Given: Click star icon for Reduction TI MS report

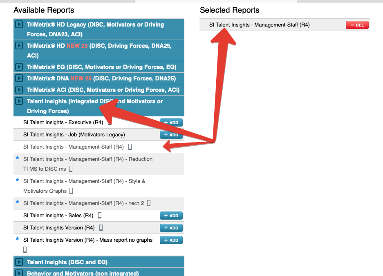Looking at the screenshot, I should (x=17, y=158).
